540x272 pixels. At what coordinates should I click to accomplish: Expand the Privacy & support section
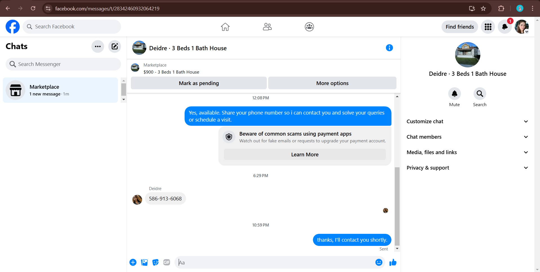(x=467, y=168)
